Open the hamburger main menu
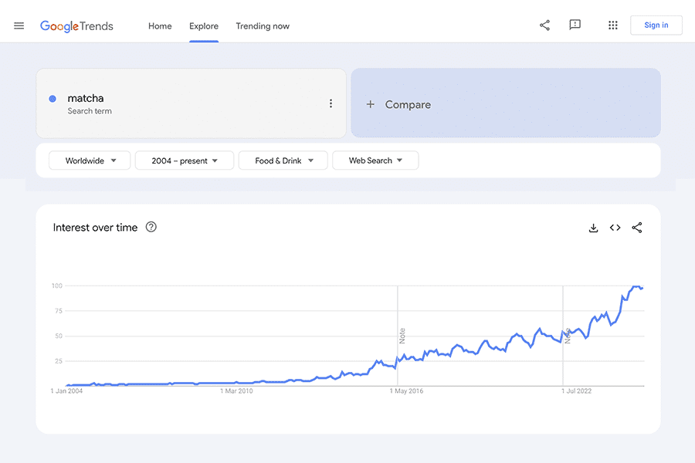This screenshot has width=695, height=463. coord(19,25)
